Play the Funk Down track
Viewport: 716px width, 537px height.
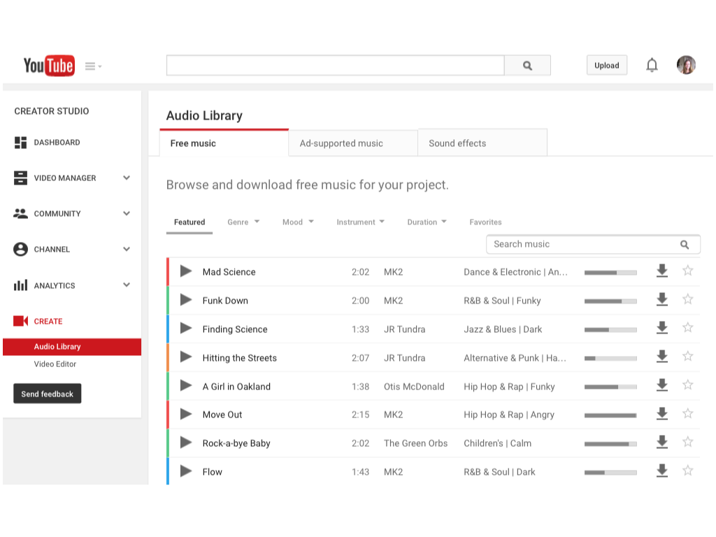click(x=186, y=300)
